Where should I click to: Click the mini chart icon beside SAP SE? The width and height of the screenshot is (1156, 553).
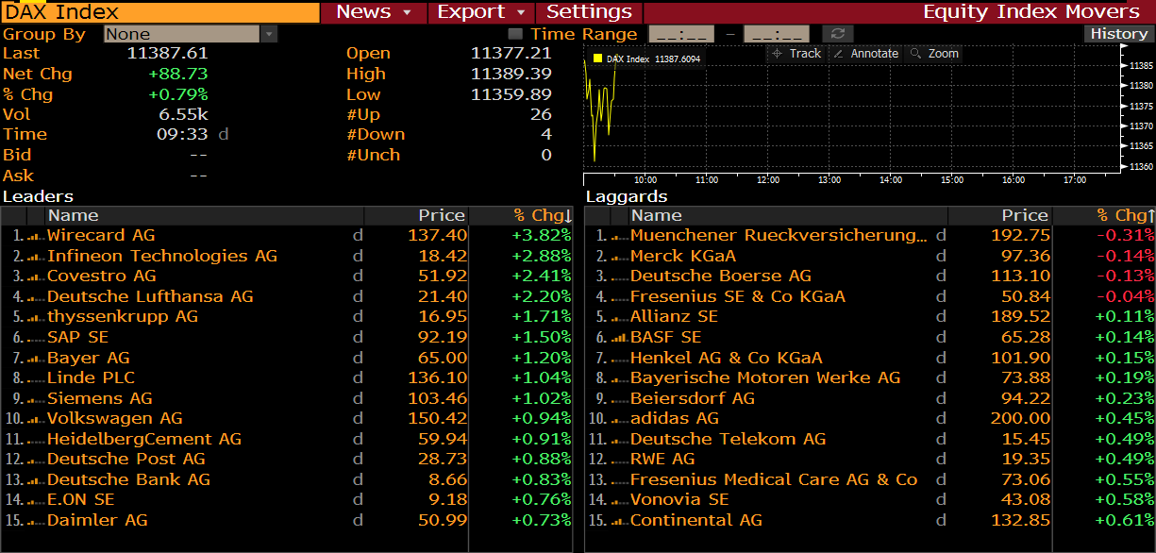coord(37,338)
